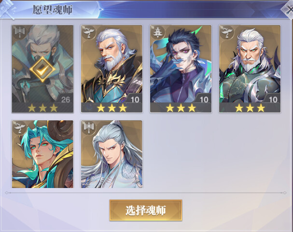Screen dimensions: 293x232
Task: Click plant class icon on bearded elder card
Action: click(x=88, y=32)
